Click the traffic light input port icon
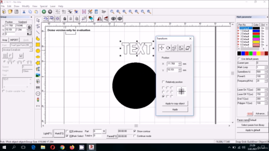This screenshot has height=151, width=269. pos(38,100)
